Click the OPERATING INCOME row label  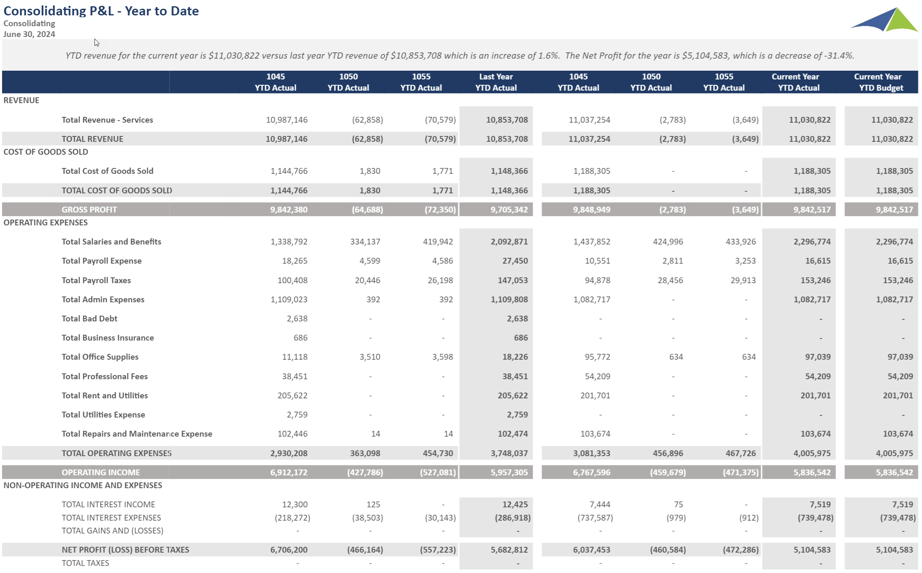click(x=101, y=472)
